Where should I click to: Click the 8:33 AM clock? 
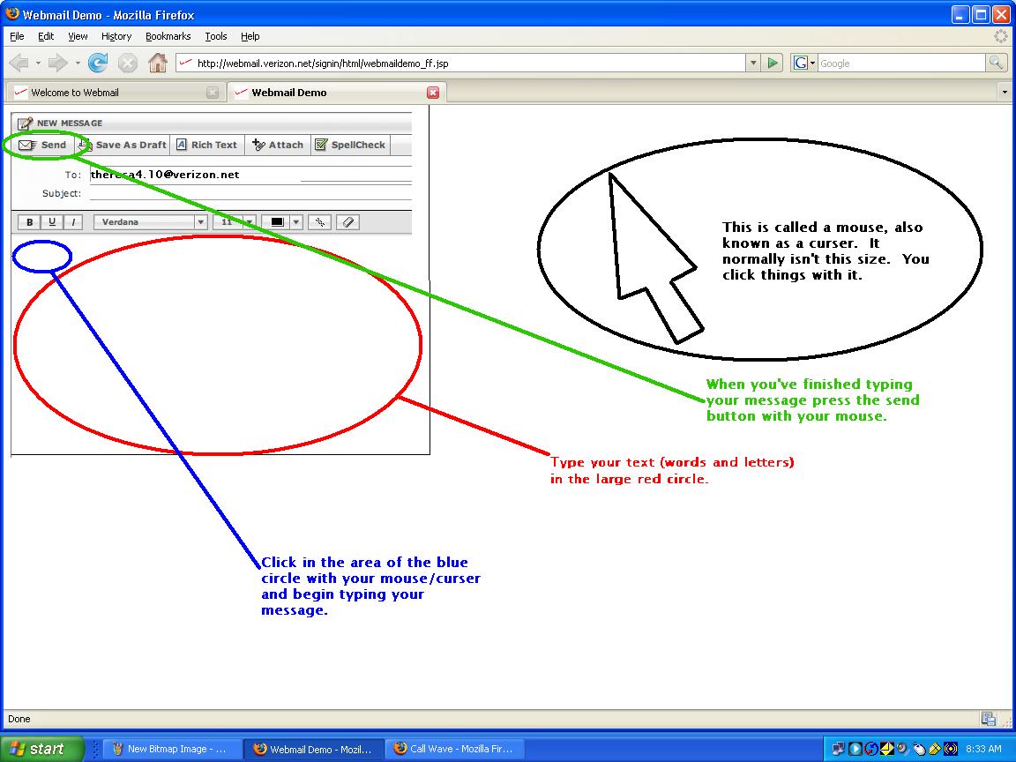click(983, 749)
